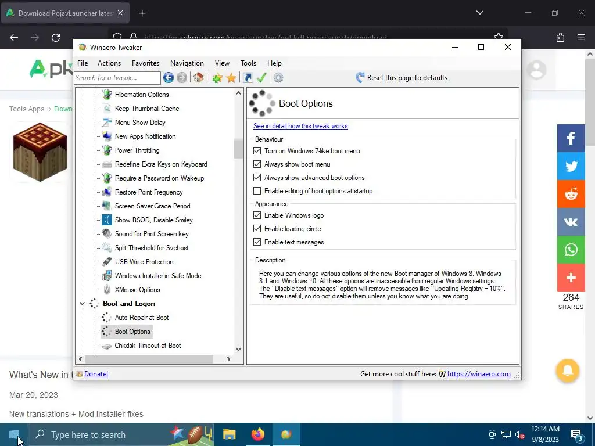Click the forward navigation arrow in Winaero toolbar
This screenshot has height=446, width=595.
pyautogui.click(x=182, y=78)
